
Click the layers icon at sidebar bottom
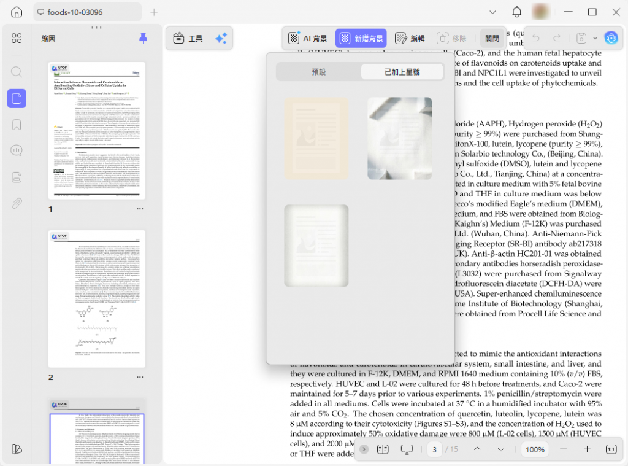[x=17, y=449]
